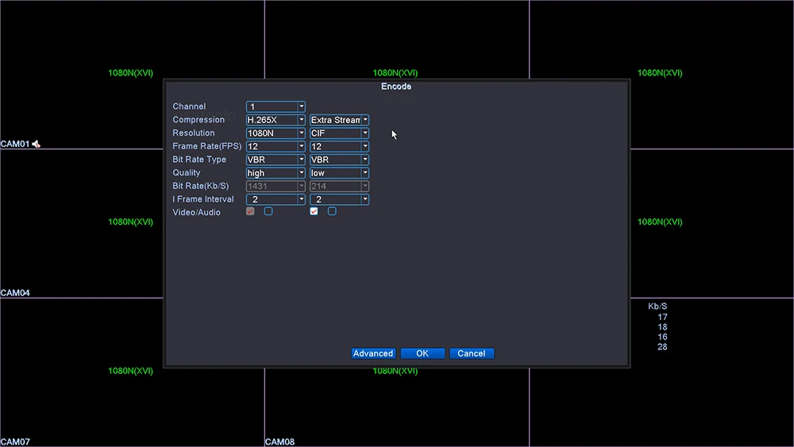Viewport: 794px width, 447px height.
Task: Click the disabled 214 bit rate field
Action: tap(339, 186)
